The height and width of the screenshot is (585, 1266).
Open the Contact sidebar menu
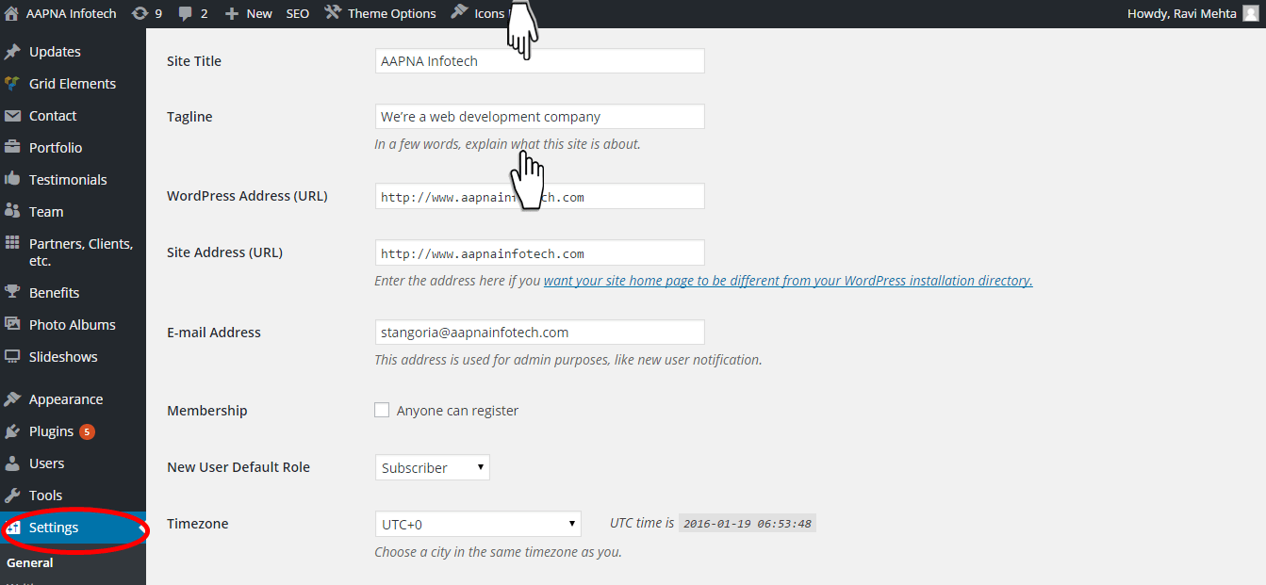[x=53, y=116]
